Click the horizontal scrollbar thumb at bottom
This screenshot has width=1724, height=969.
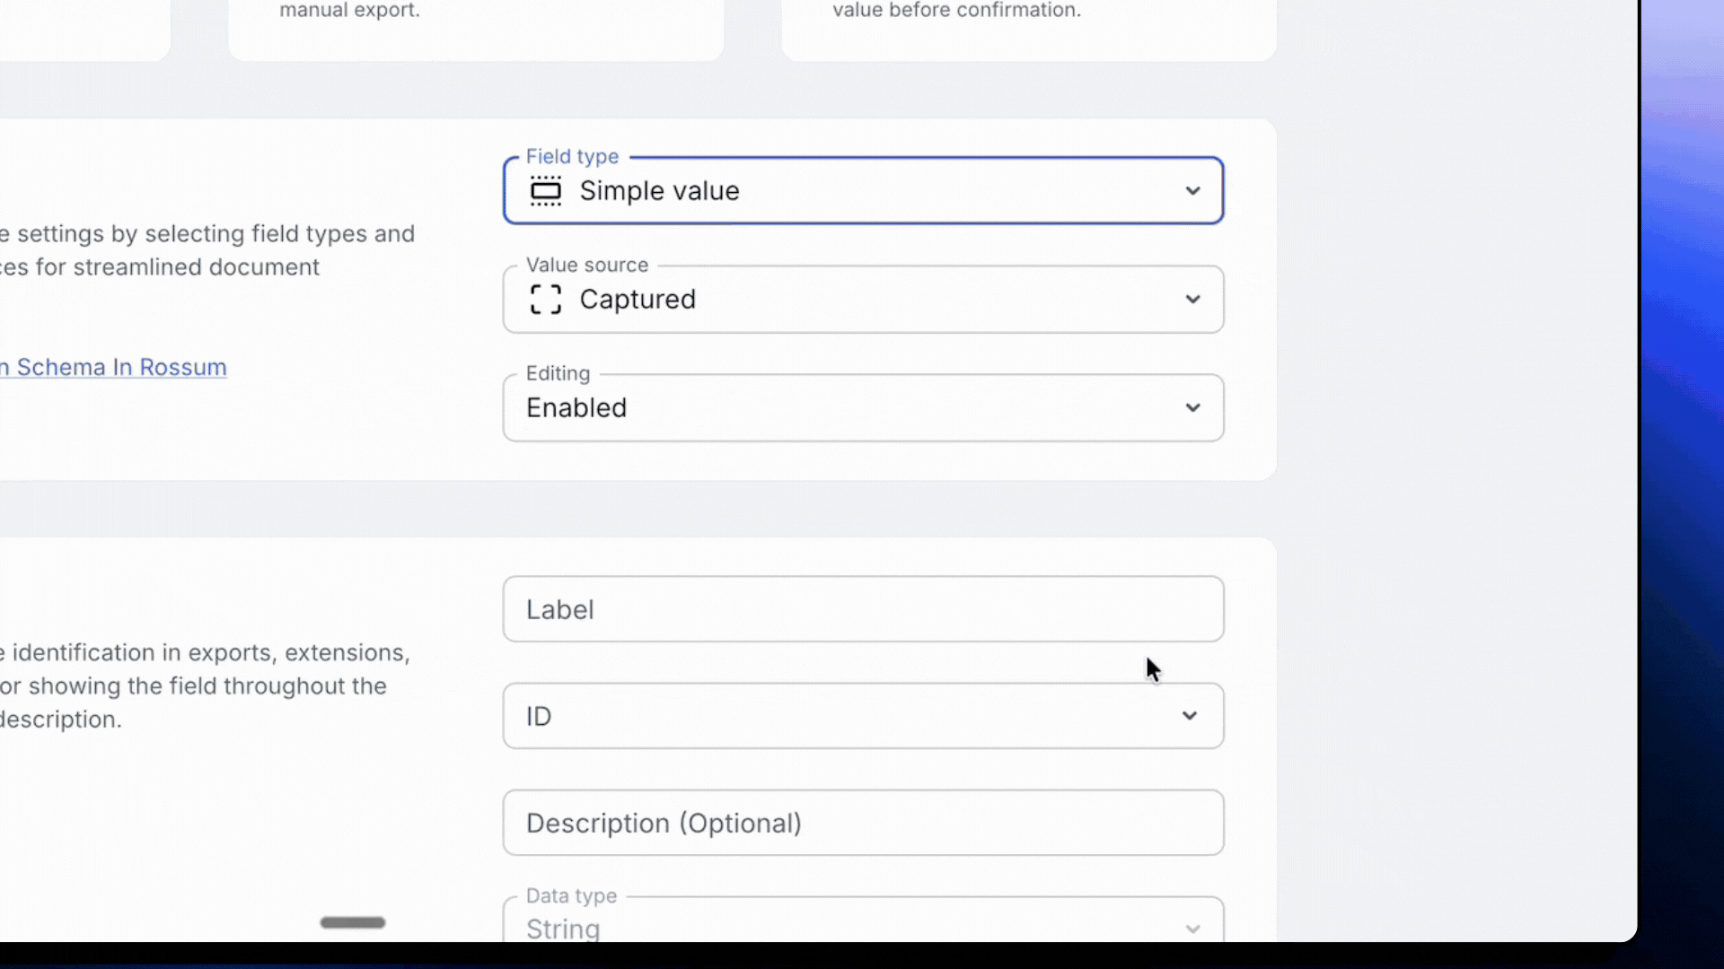coord(353,922)
